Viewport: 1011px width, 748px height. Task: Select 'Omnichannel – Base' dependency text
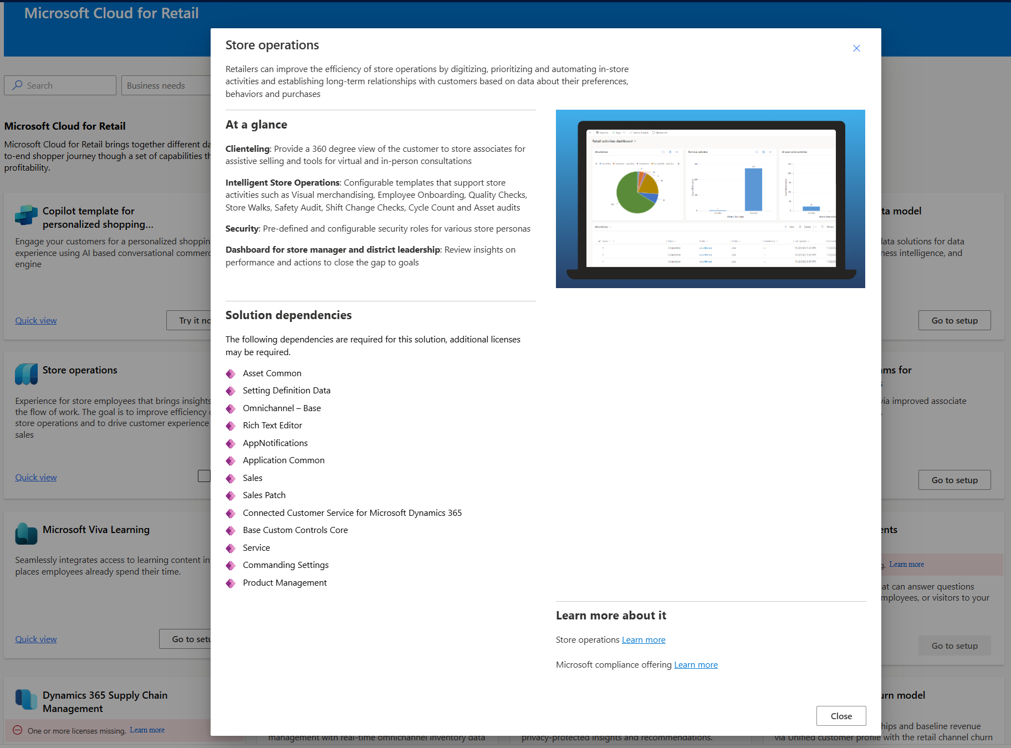pos(282,408)
